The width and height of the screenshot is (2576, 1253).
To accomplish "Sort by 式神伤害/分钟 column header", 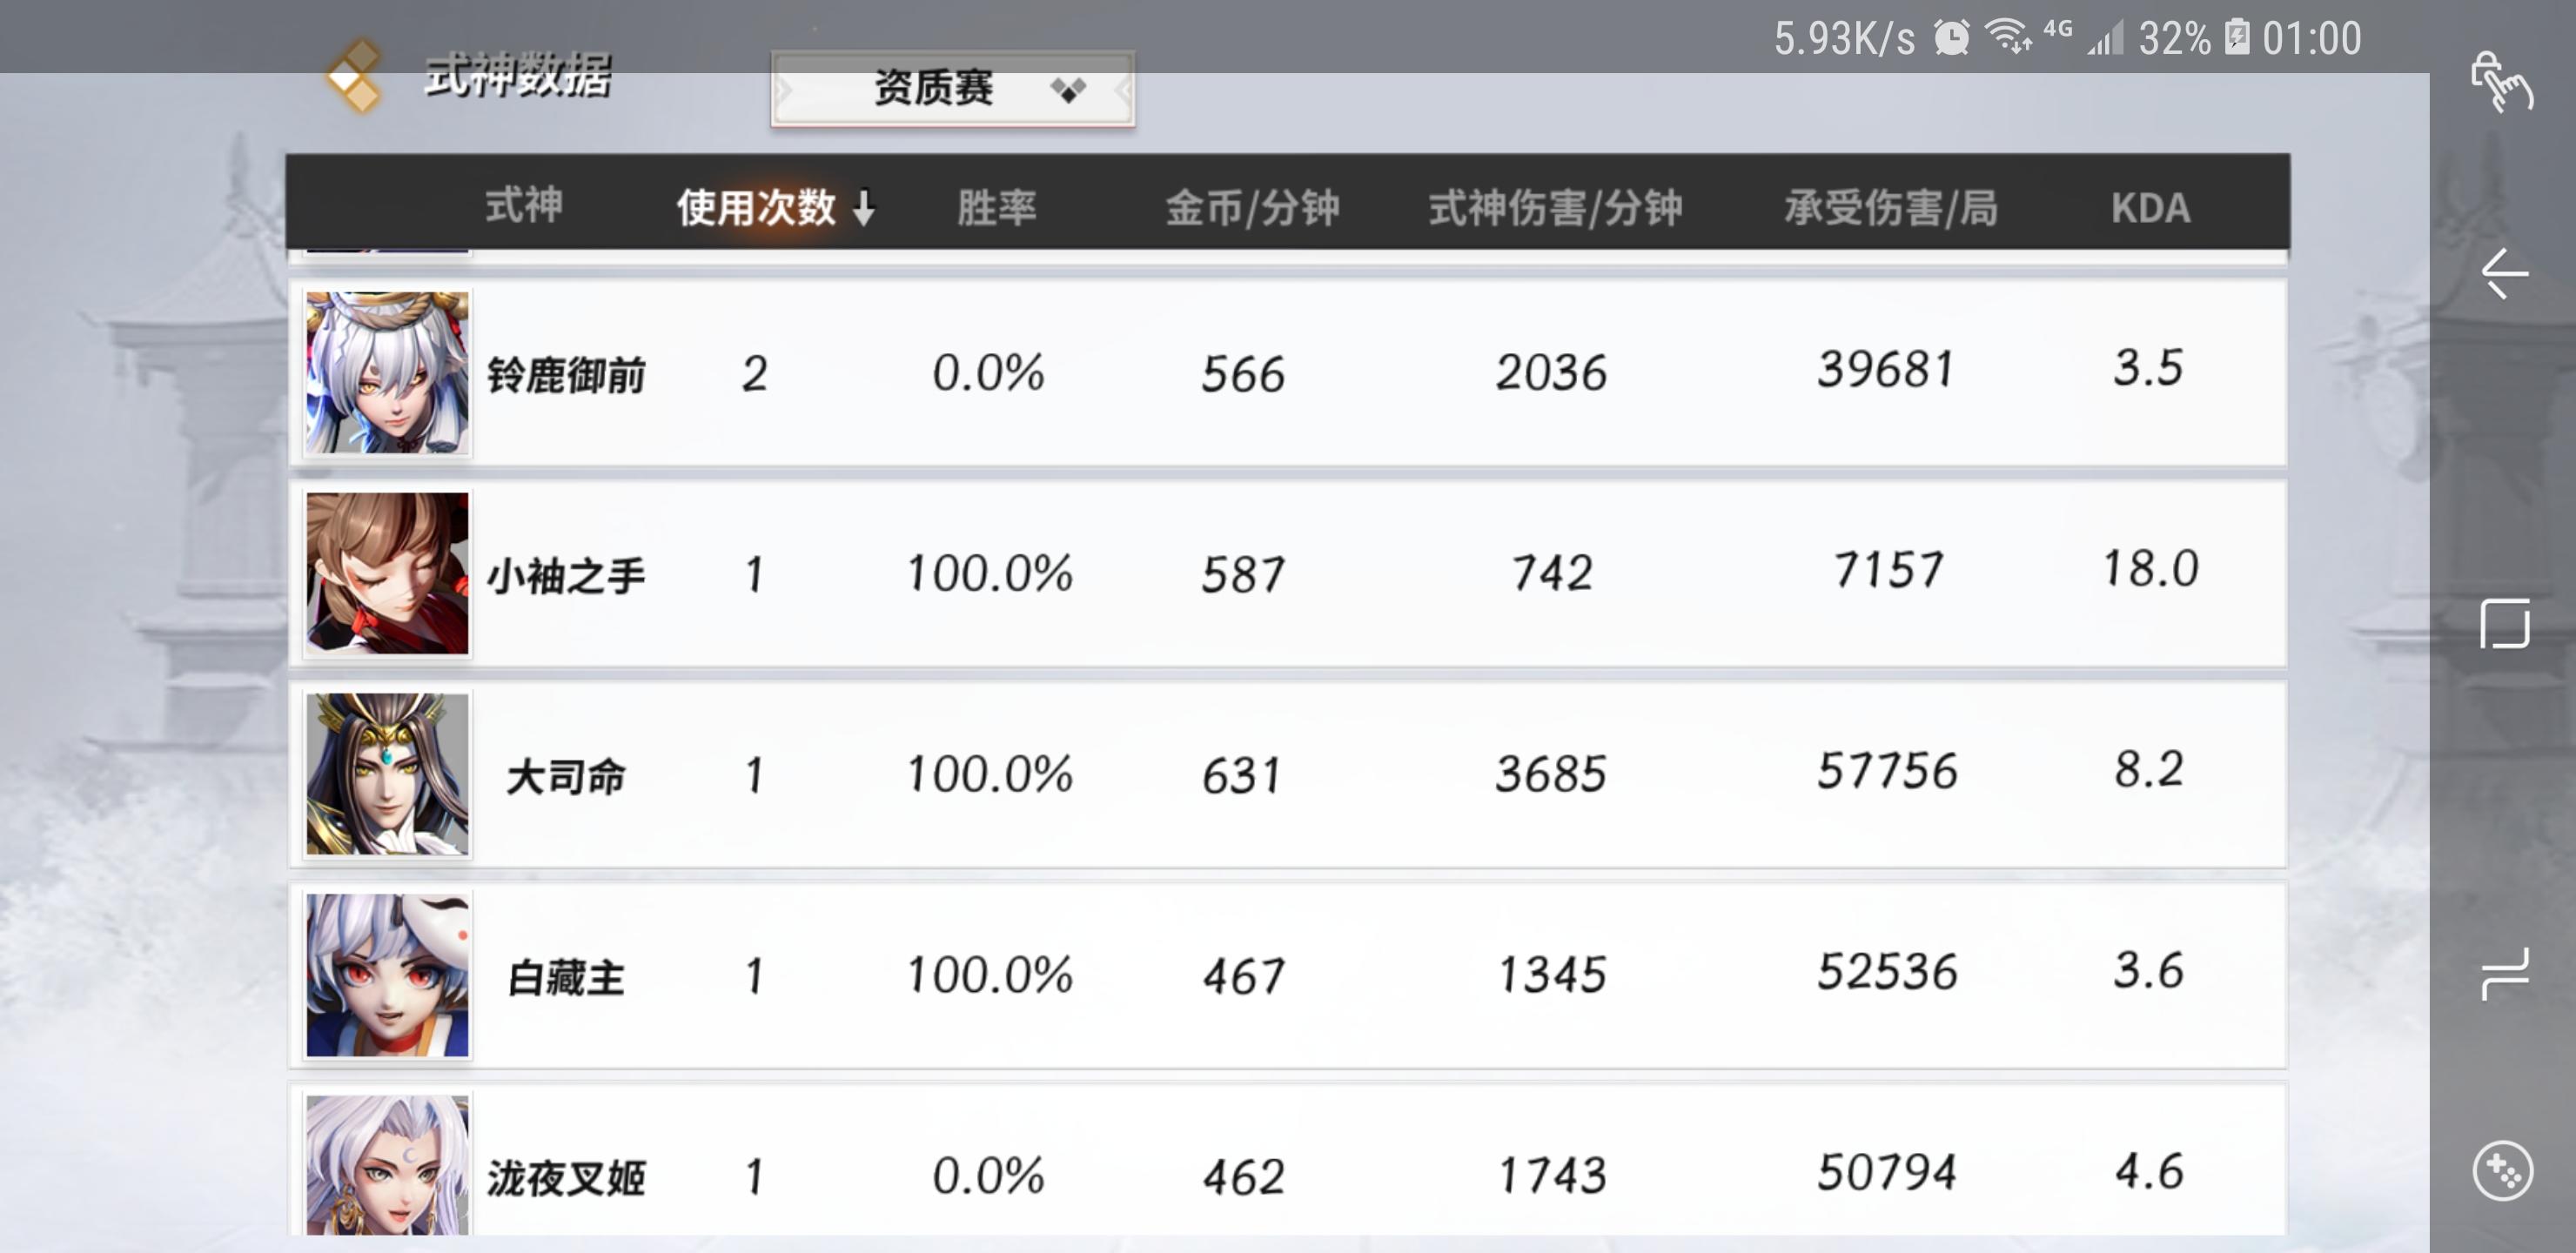I will pos(1555,208).
